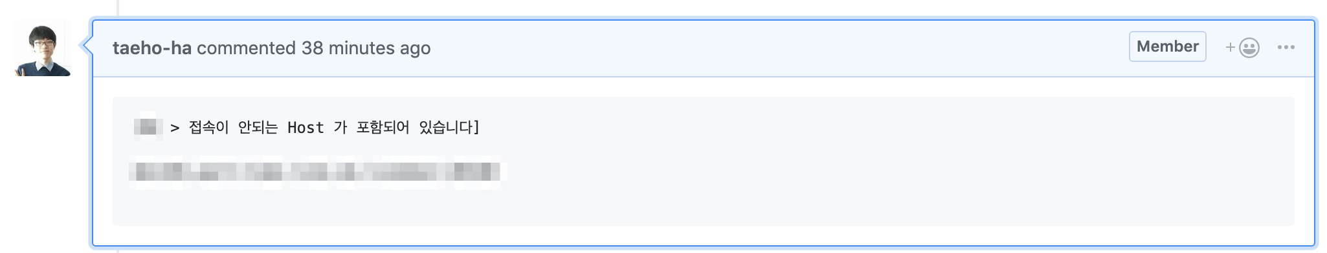Click white padding below the code block
This screenshot has height=253, width=1327.
coord(704,236)
